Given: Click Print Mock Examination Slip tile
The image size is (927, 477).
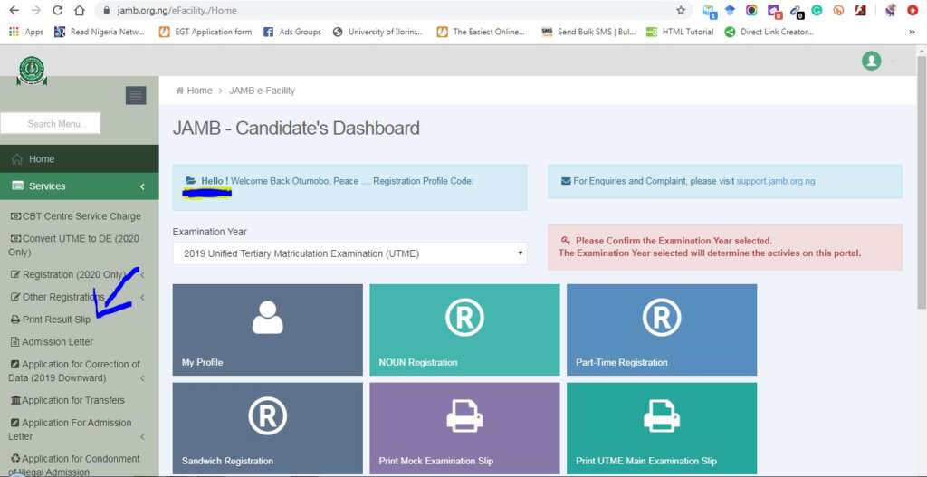Looking at the screenshot, I should [463, 428].
